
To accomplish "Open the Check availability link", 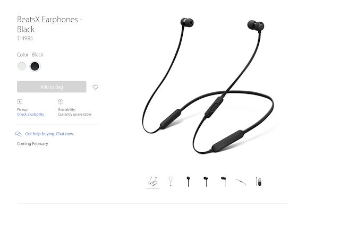I will (x=31, y=114).
